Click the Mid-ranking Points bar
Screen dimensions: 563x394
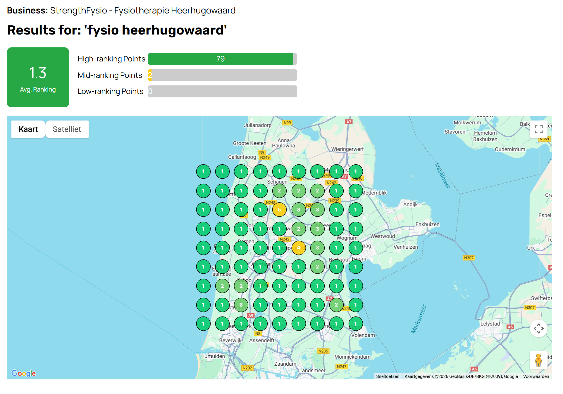222,75
